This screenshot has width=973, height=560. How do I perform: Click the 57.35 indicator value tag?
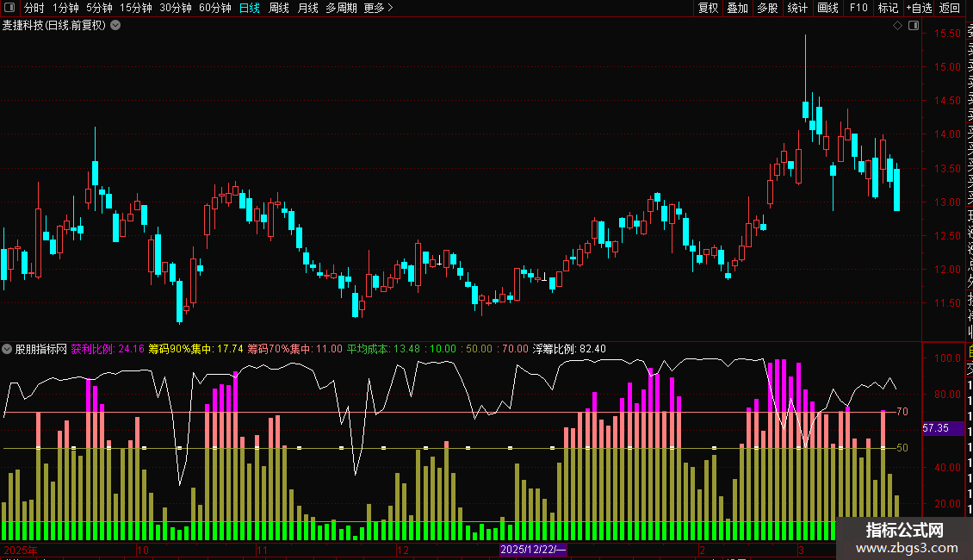point(943,428)
